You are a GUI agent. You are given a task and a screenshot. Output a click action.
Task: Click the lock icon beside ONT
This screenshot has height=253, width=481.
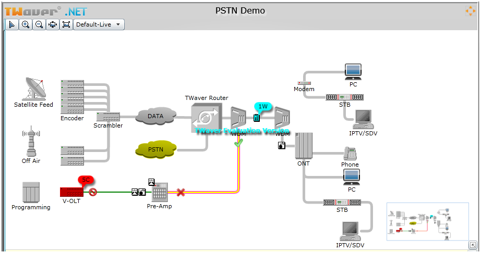click(282, 146)
